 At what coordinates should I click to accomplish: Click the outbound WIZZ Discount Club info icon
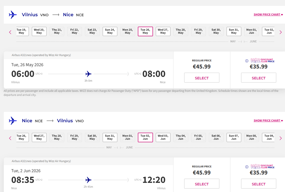tap(247, 61)
